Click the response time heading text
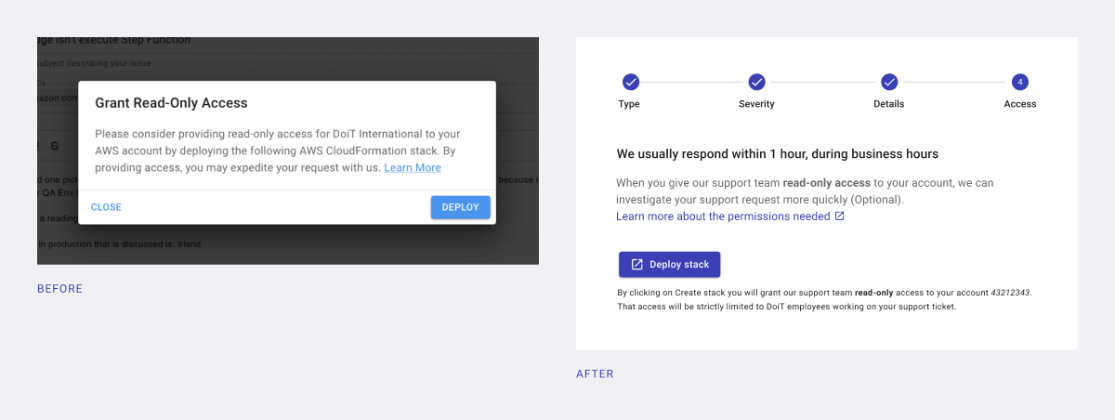Screen dimensions: 1115x420 tap(778, 154)
